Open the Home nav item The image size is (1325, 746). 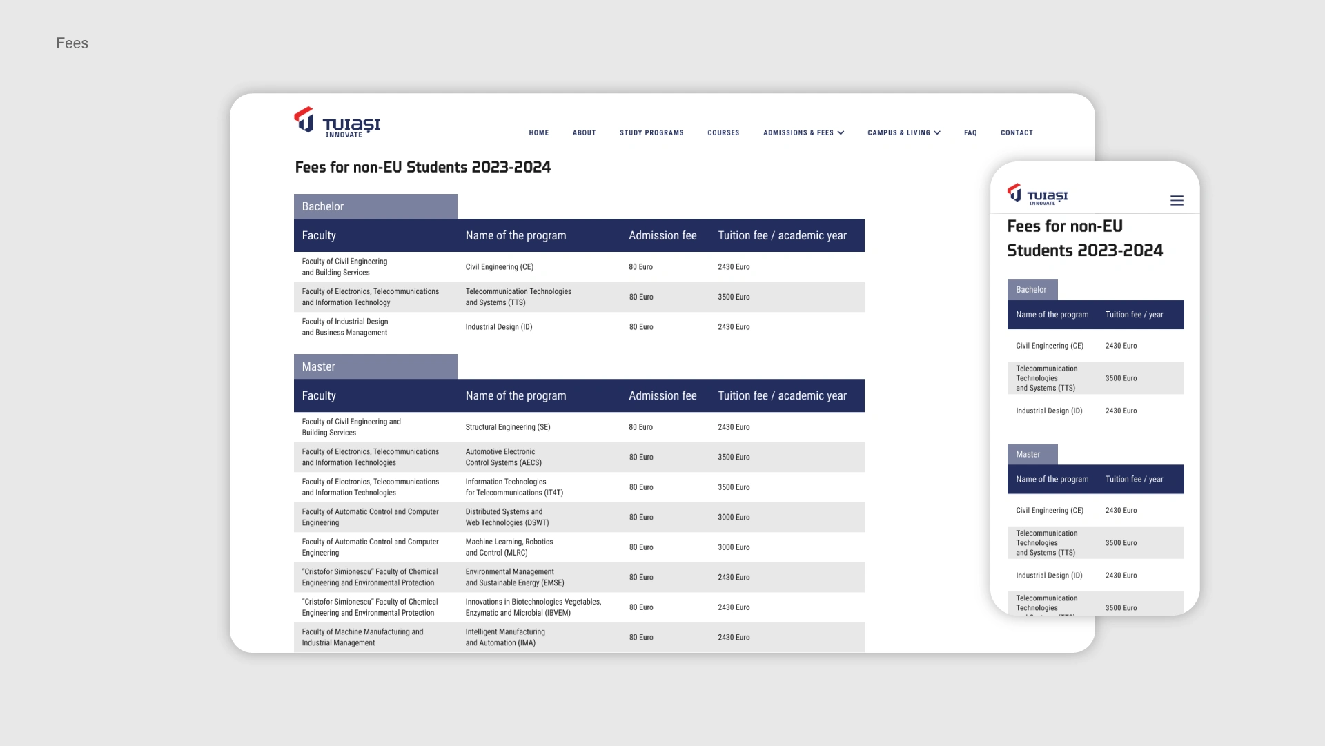tap(538, 133)
